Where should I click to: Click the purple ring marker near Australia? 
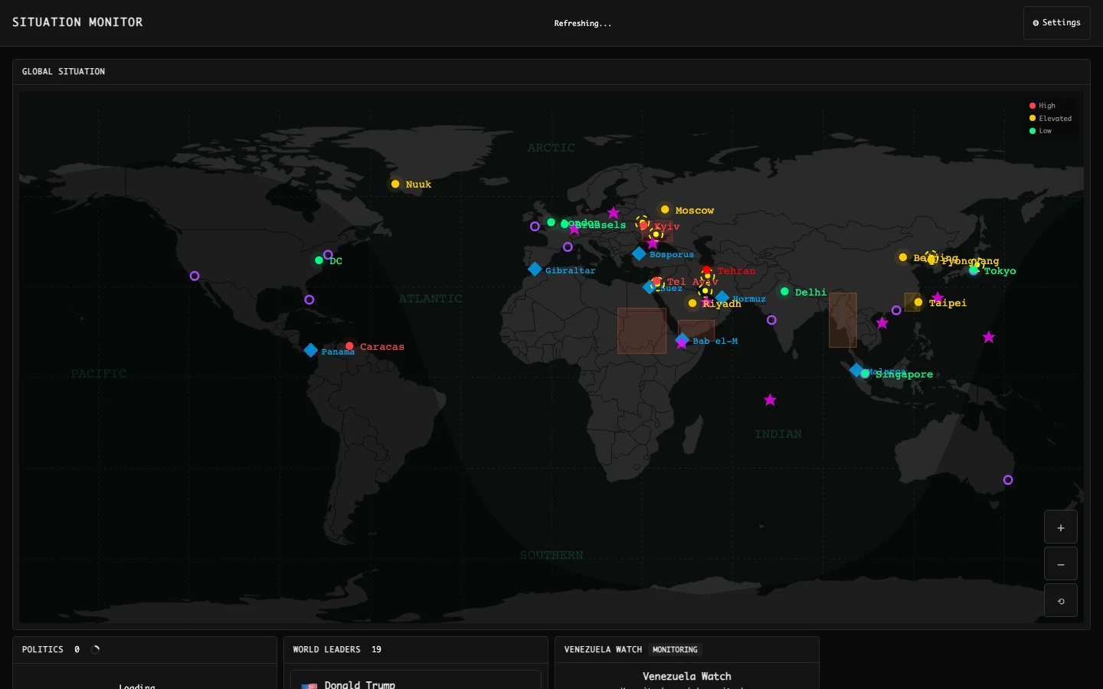pyautogui.click(x=1008, y=480)
